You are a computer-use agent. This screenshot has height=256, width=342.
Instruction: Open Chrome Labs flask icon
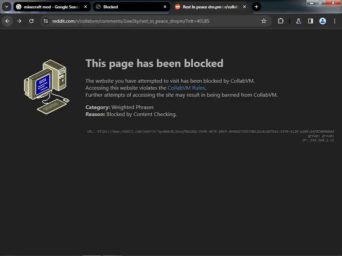[x=298, y=21]
